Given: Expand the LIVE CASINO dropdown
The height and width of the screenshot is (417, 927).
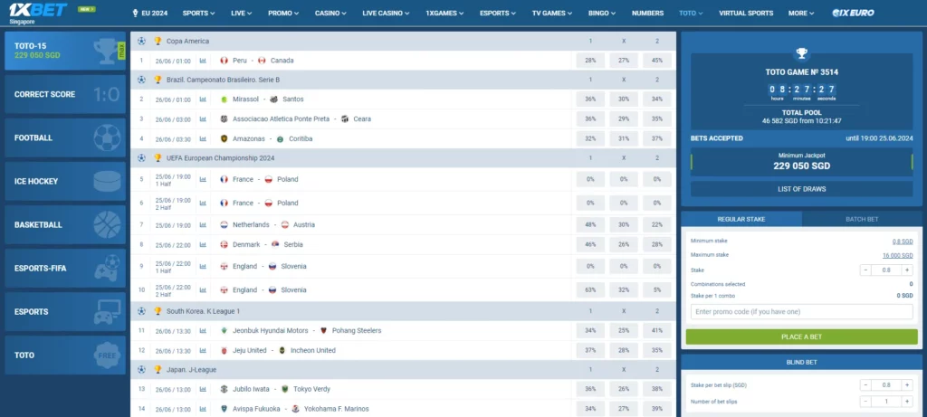Looking at the screenshot, I should click(386, 13).
